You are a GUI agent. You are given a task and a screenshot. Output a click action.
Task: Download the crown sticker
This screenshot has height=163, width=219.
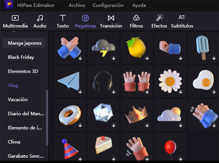click(147, 125)
